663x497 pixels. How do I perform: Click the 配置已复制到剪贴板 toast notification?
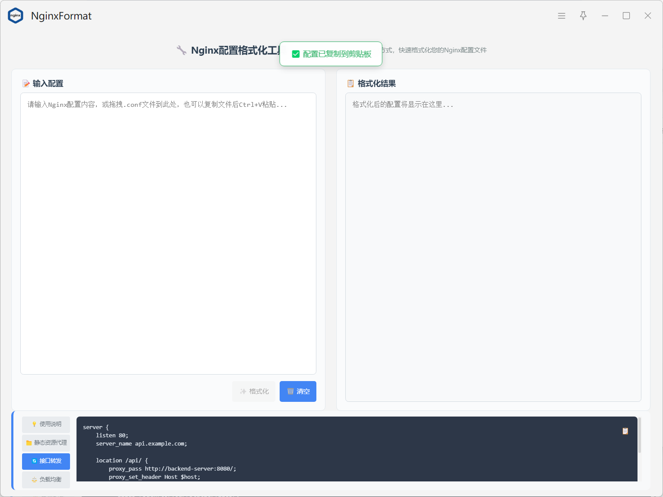[331, 54]
